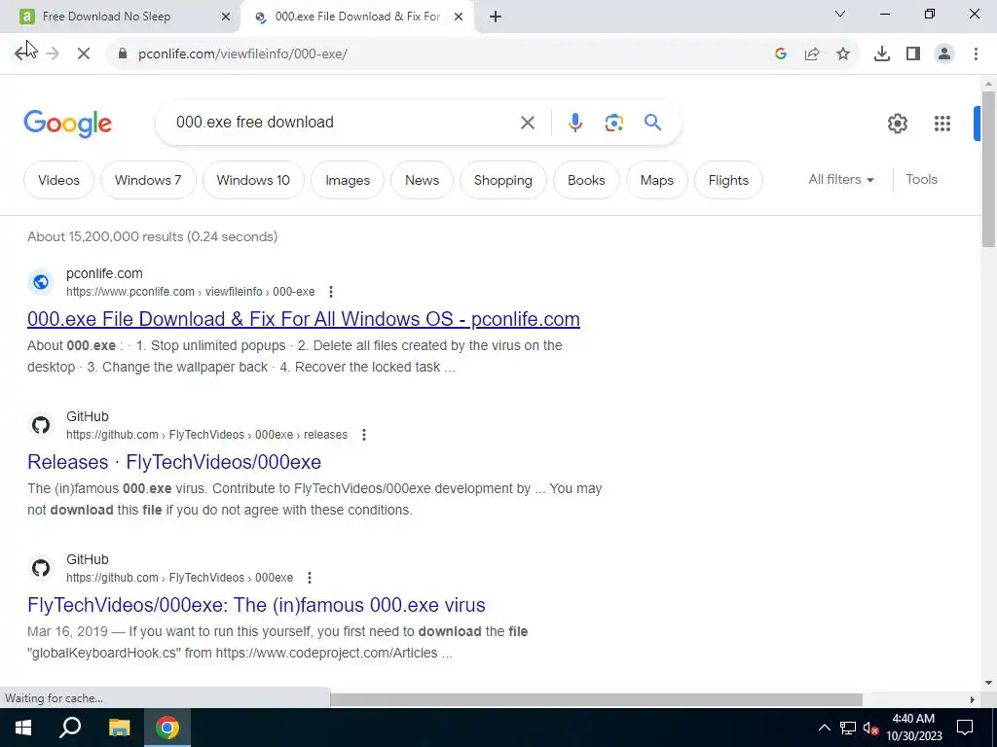Open network status tray icon
The width and height of the screenshot is (997, 747).
tap(848, 728)
